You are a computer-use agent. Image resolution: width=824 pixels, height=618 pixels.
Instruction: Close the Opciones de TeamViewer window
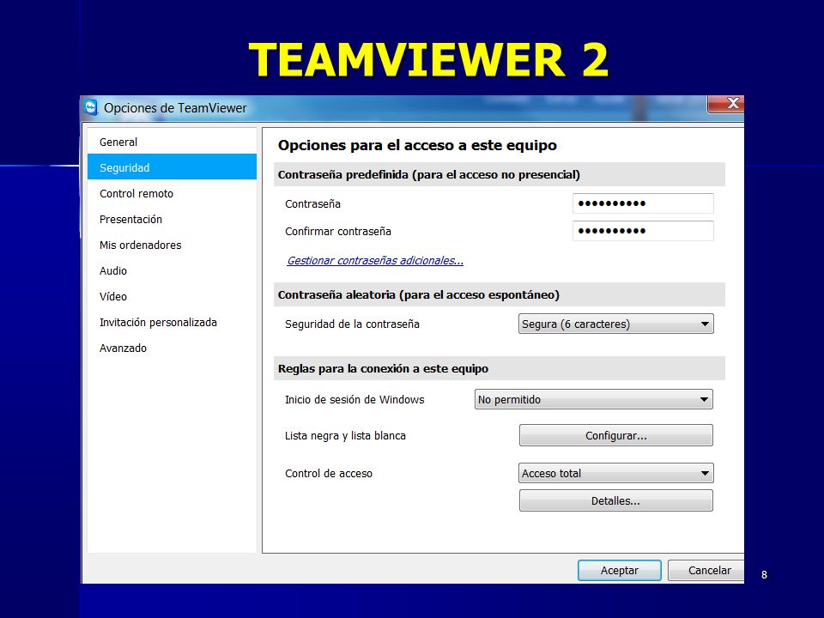pos(726,104)
